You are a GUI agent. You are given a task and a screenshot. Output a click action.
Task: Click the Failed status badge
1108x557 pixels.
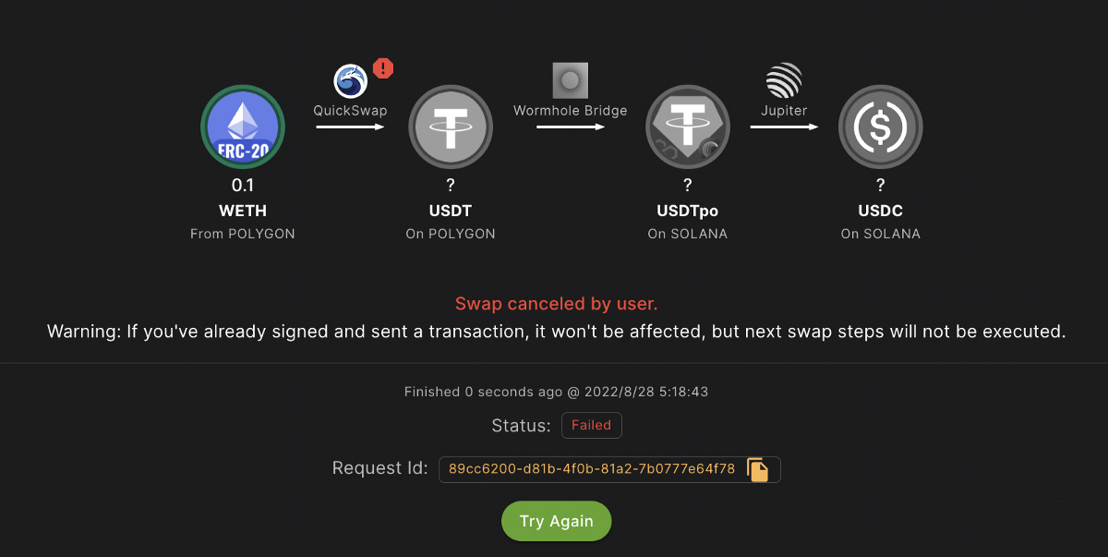[591, 425]
